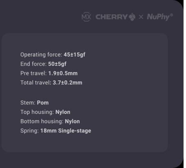This screenshot has width=186, height=168.
Task: Click the cherry fruit emblem
Action: point(132,17)
